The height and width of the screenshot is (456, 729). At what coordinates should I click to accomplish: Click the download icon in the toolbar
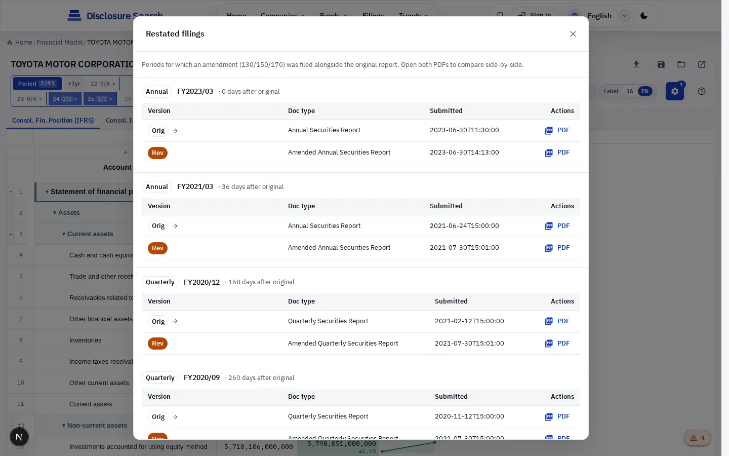tap(636, 64)
